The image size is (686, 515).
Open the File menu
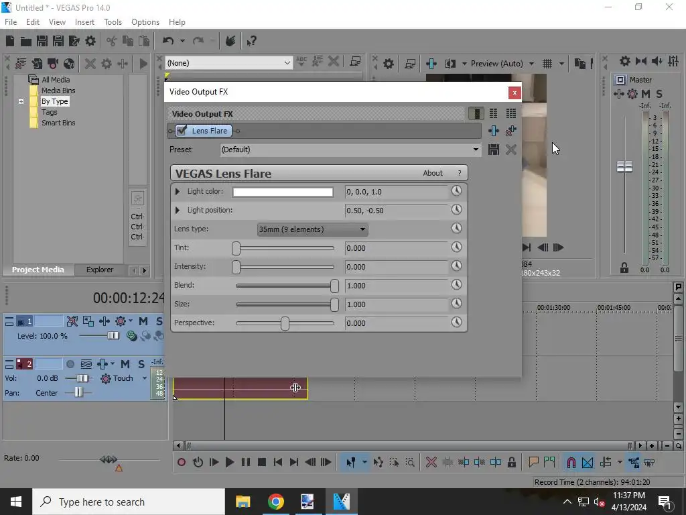tap(11, 22)
